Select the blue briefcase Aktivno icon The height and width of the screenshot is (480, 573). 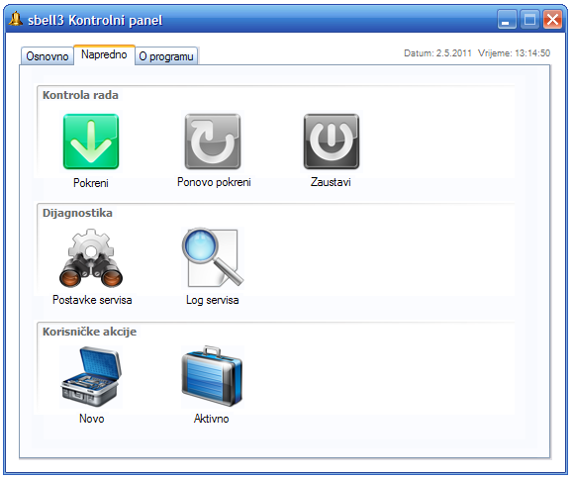click(x=213, y=376)
